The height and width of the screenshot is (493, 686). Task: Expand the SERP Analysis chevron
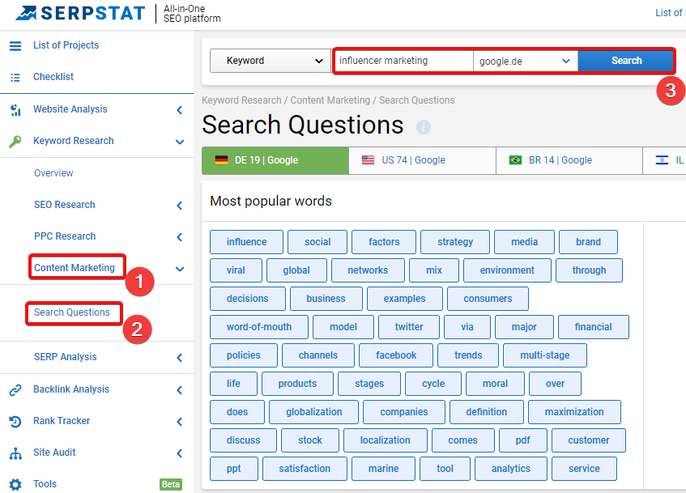(180, 358)
